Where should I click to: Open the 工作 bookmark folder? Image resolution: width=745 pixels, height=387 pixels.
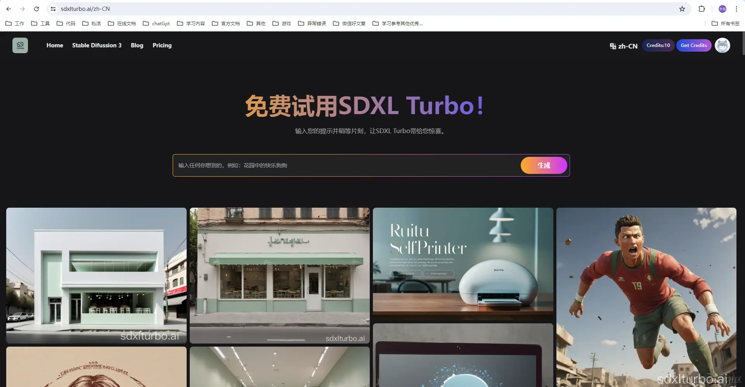(15, 23)
